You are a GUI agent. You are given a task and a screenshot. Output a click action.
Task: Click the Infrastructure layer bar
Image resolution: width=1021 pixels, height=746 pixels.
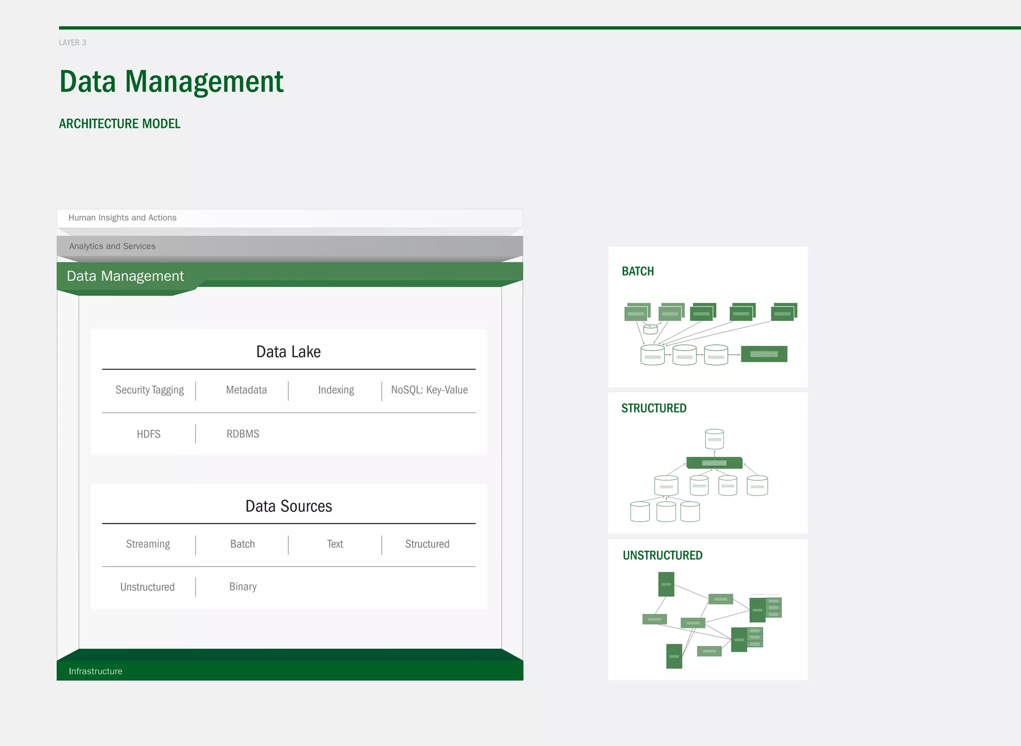pos(96,671)
